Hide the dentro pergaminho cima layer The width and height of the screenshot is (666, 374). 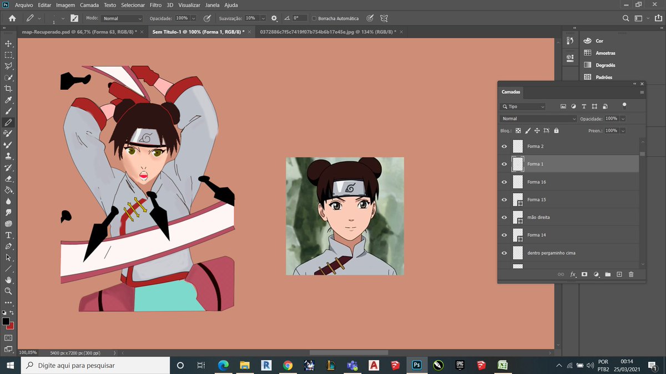pyautogui.click(x=504, y=253)
